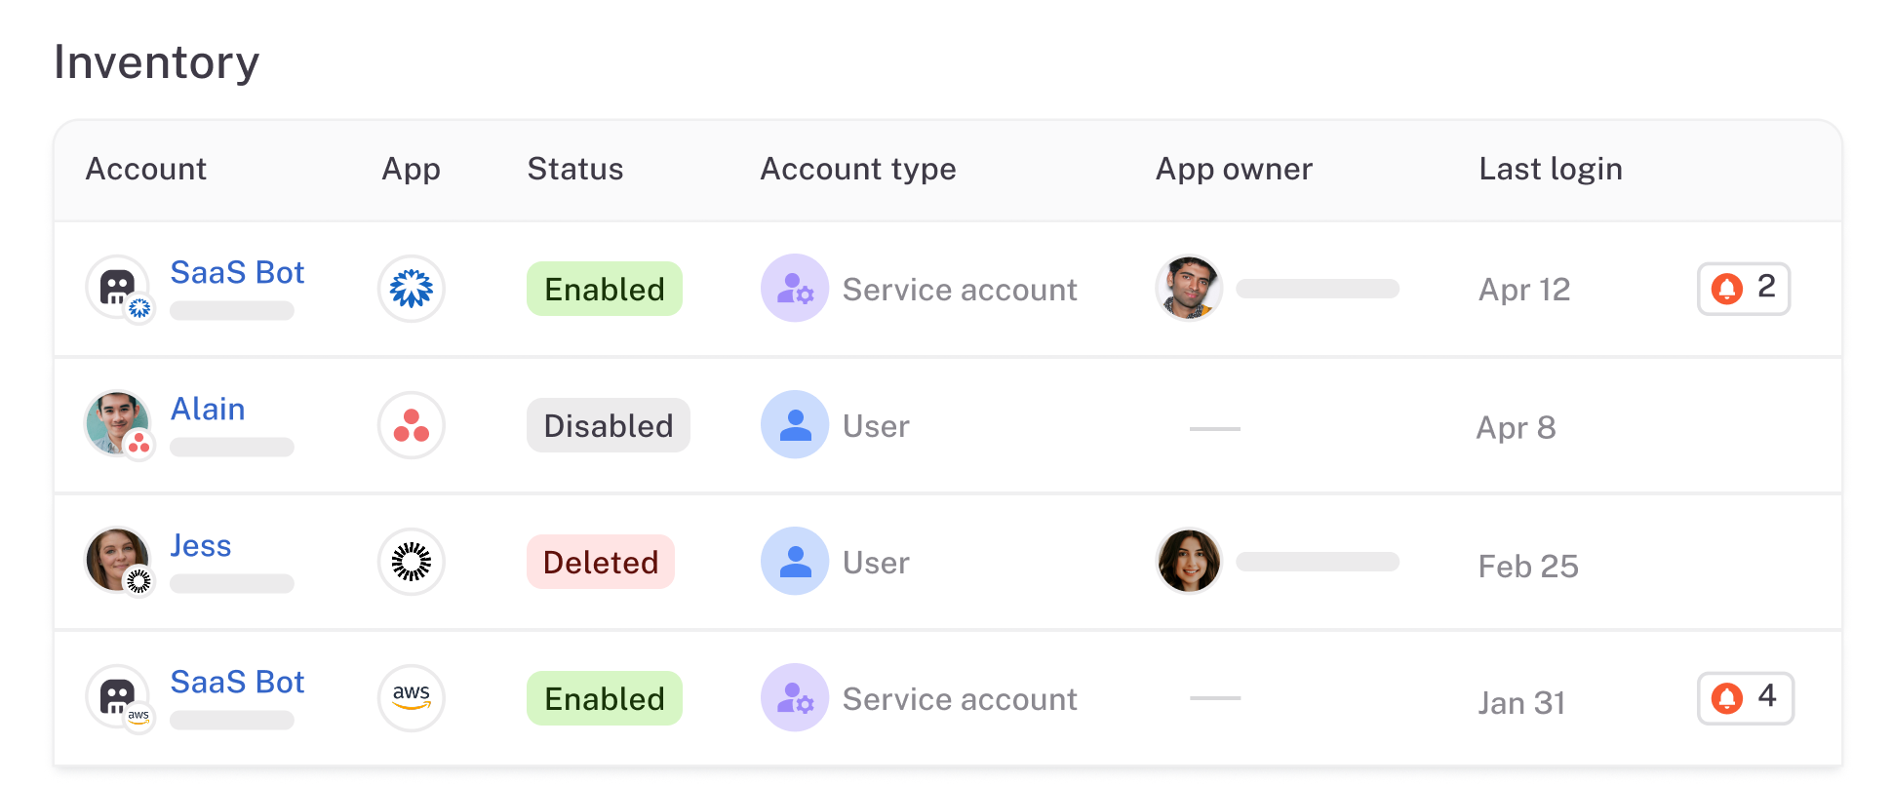Toggle the Disabled status badge in Alain's row
This screenshot has height=785, width=1892.
coord(608,425)
